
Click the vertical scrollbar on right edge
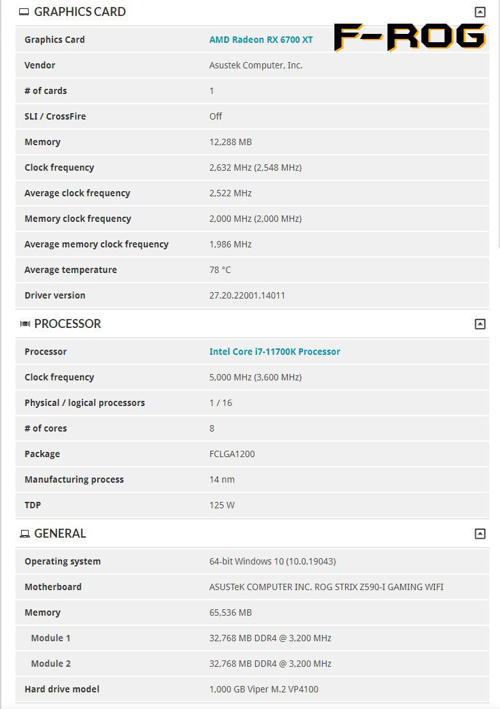point(498,128)
